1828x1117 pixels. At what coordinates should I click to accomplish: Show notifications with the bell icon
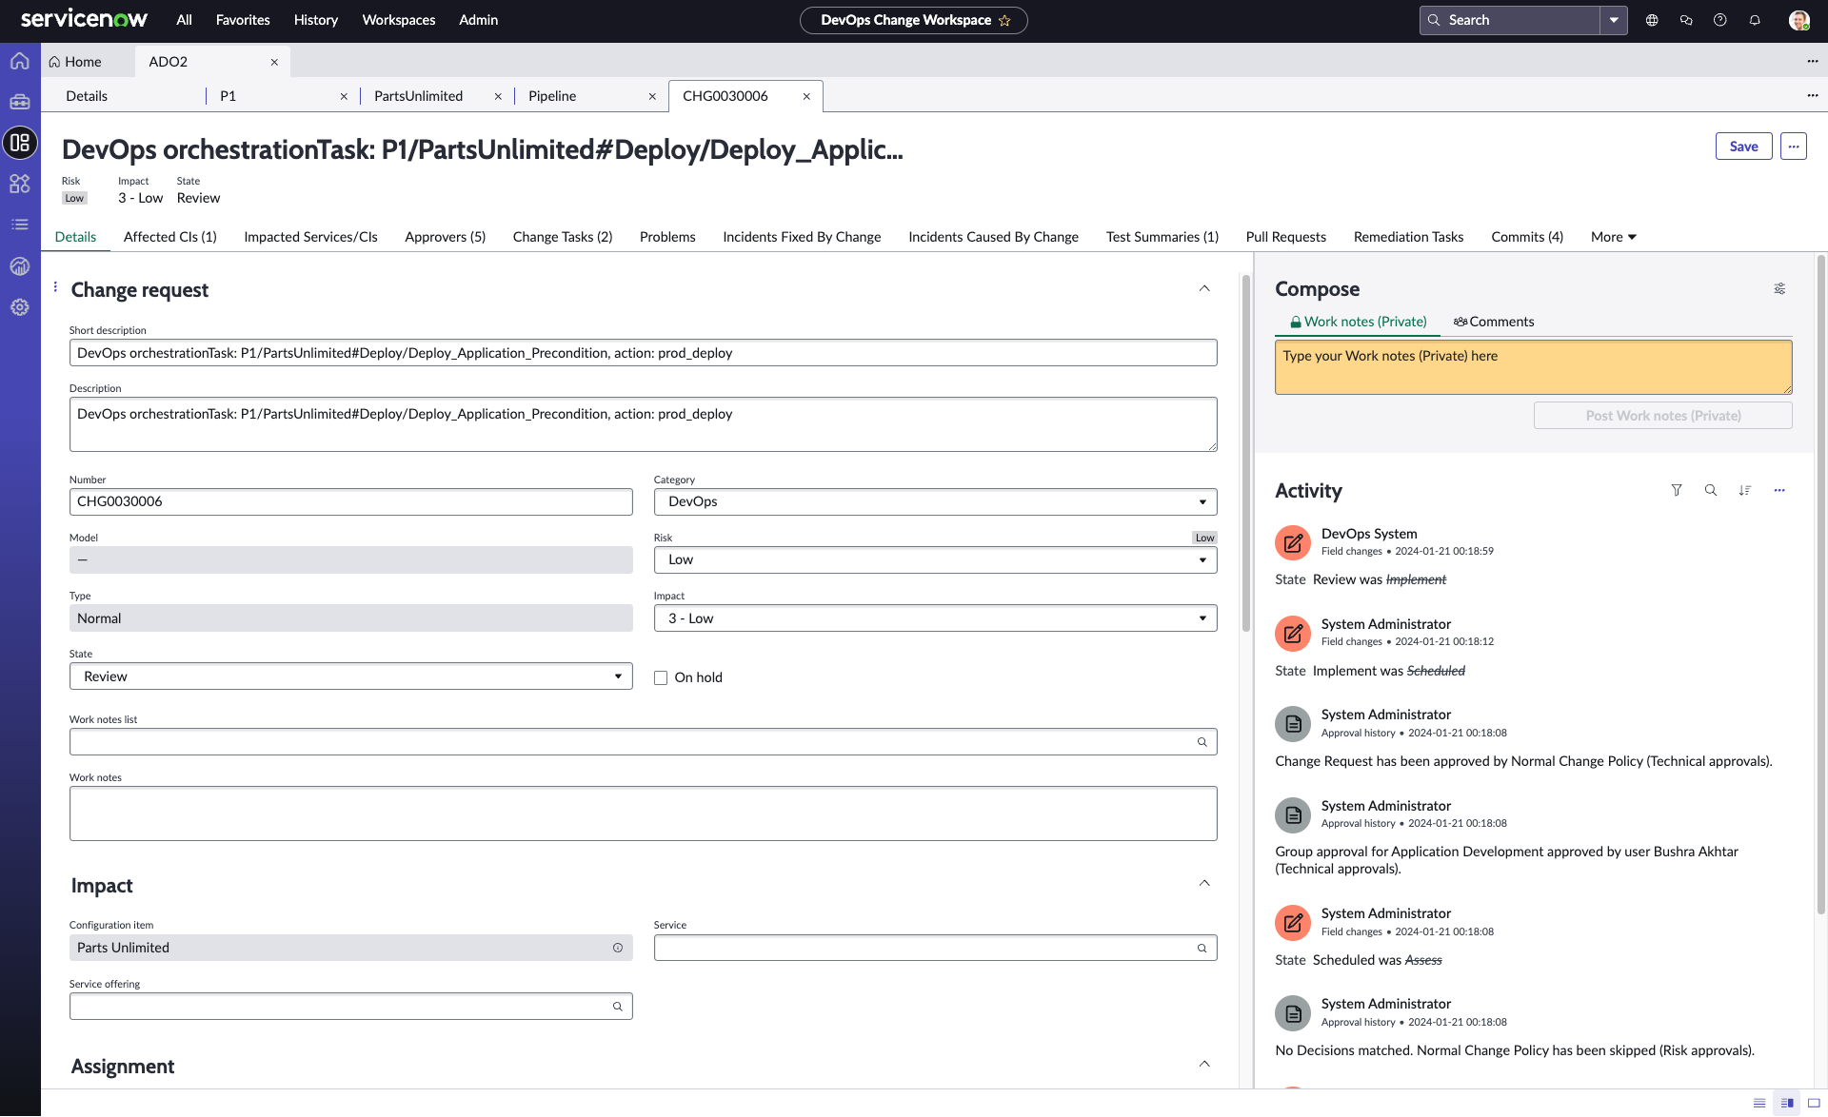coord(1755,20)
